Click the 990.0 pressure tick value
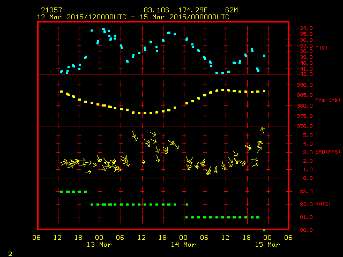The image size is (343, 257). point(299,85)
